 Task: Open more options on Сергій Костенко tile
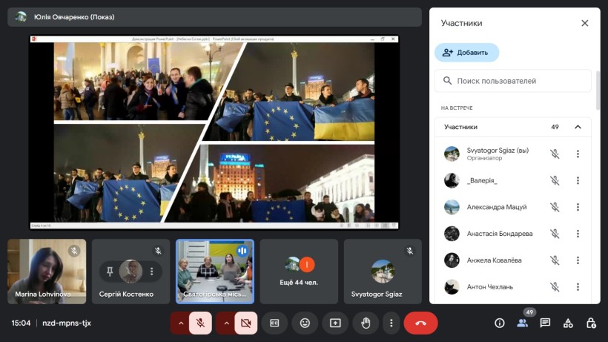tap(151, 271)
